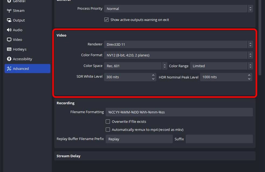Expand the Color Format NV12 dropdown
The image size is (265, 172).
178,55
